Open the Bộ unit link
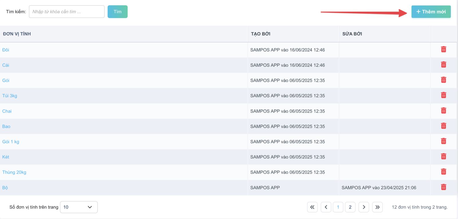The image size is (458, 219). point(5,188)
